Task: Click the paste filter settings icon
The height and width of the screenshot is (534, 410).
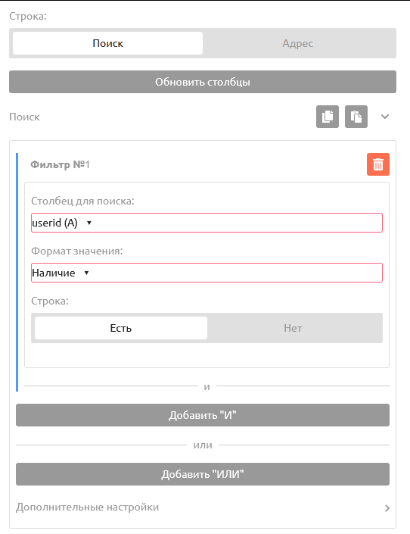Action: 356,117
